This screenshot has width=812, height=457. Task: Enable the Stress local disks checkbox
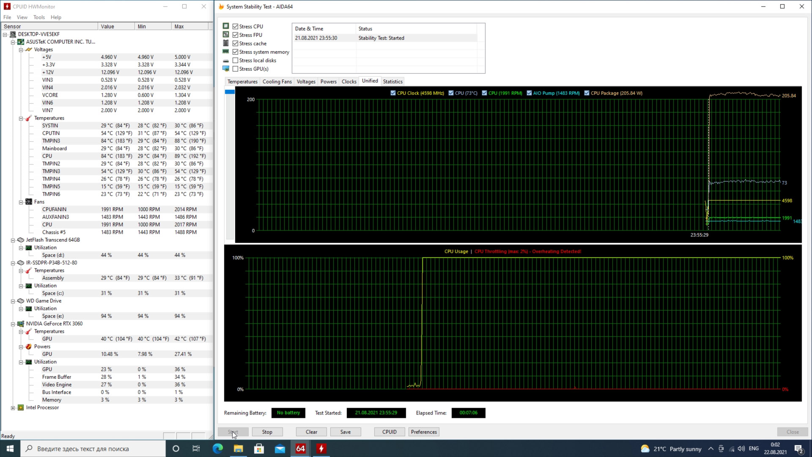pos(236,60)
